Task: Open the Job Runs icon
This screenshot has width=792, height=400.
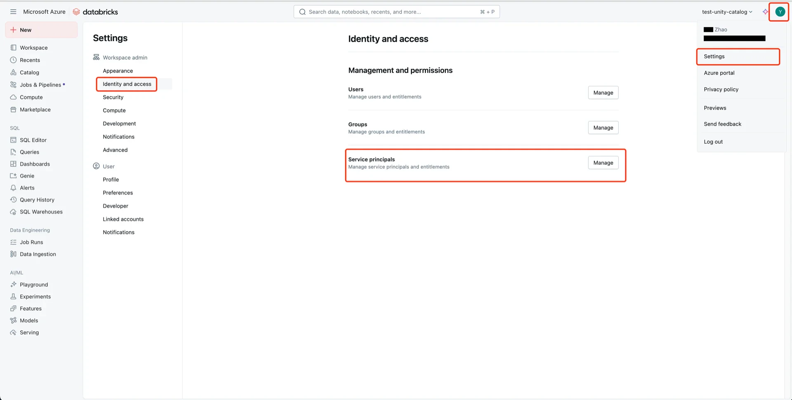Action: pyautogui.click(x=13, y=242)
